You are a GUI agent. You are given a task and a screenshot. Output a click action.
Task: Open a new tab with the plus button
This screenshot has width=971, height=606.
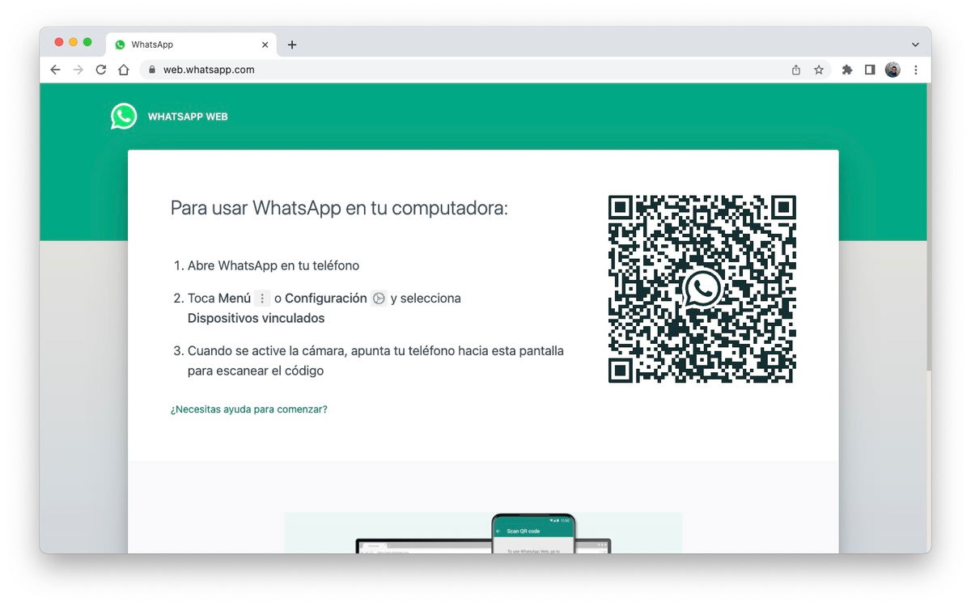[x=292, y=44]
